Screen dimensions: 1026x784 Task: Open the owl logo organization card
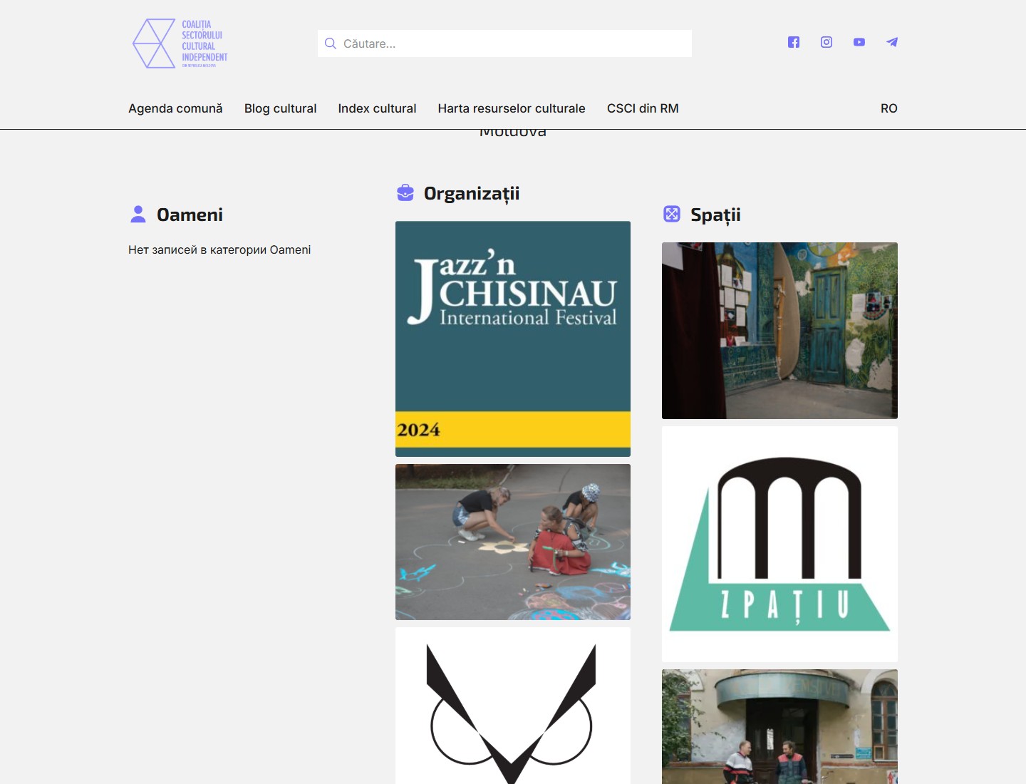(x=513, y=706)
